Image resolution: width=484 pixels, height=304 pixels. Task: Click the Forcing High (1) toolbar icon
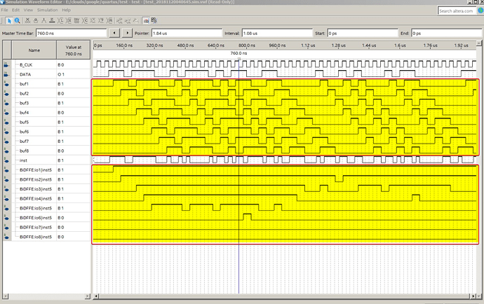43,20
